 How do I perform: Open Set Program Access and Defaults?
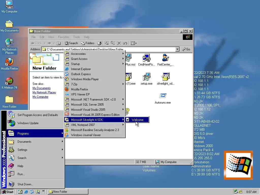pyautogui.click(x=35, y=115)
